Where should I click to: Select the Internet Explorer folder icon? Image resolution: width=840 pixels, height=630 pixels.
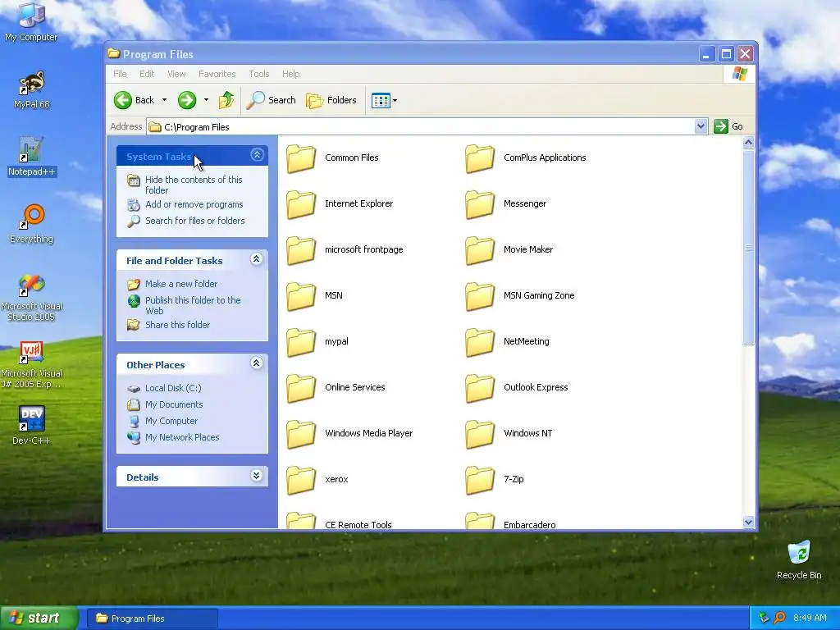(301, 204)
